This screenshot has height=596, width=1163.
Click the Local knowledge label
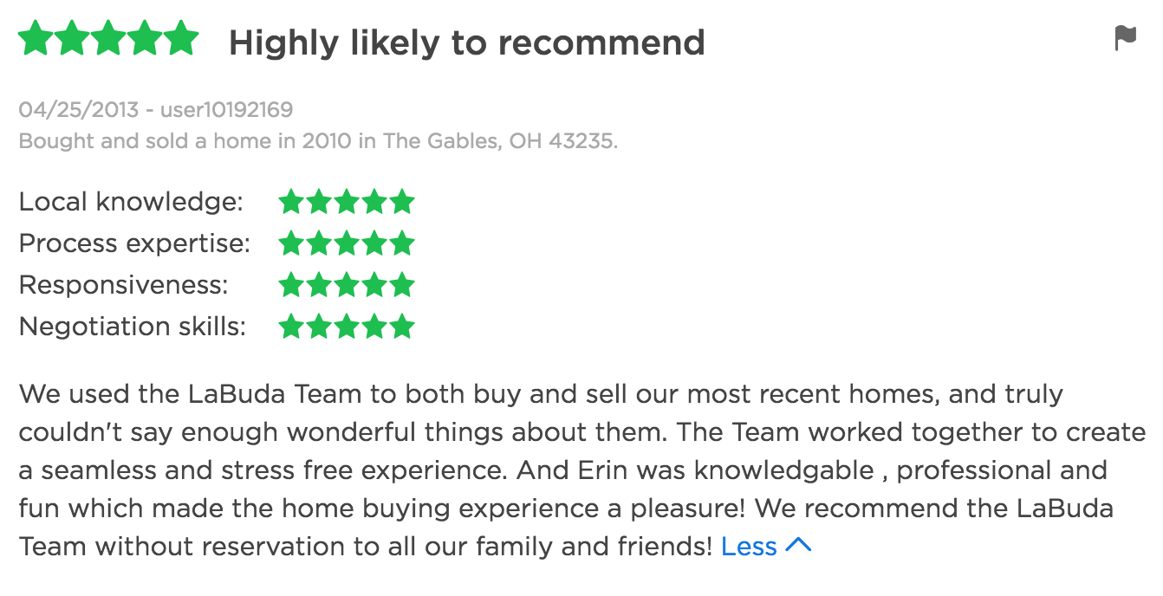(131, 202)
